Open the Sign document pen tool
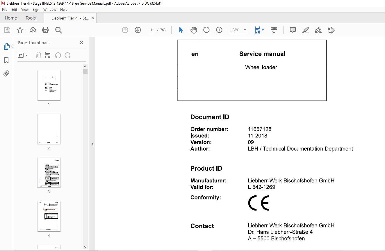The image size is (385, 251). (318, 30)
